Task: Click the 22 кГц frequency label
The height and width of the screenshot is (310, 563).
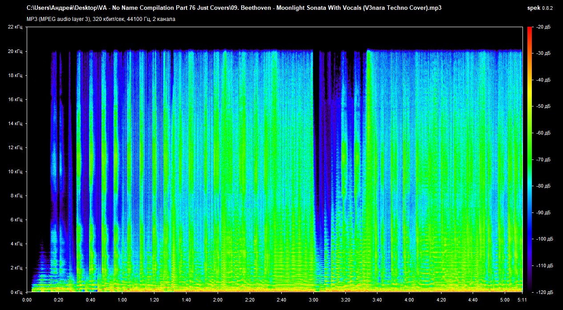Action: click(16, 27)
